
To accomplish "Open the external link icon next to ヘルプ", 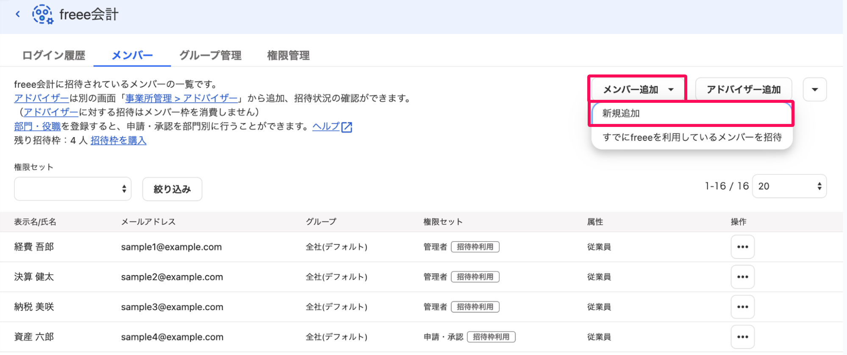I will pos(347,127).
